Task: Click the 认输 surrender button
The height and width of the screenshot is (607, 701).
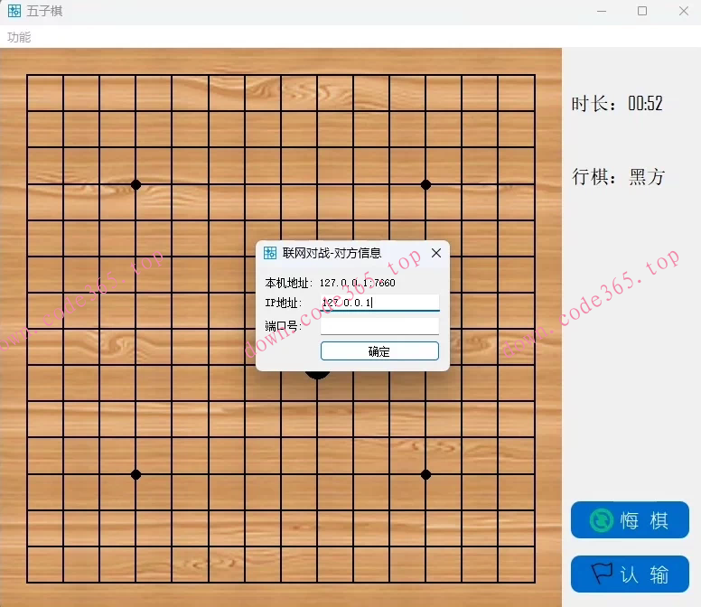Action: [x=630, y=574]
